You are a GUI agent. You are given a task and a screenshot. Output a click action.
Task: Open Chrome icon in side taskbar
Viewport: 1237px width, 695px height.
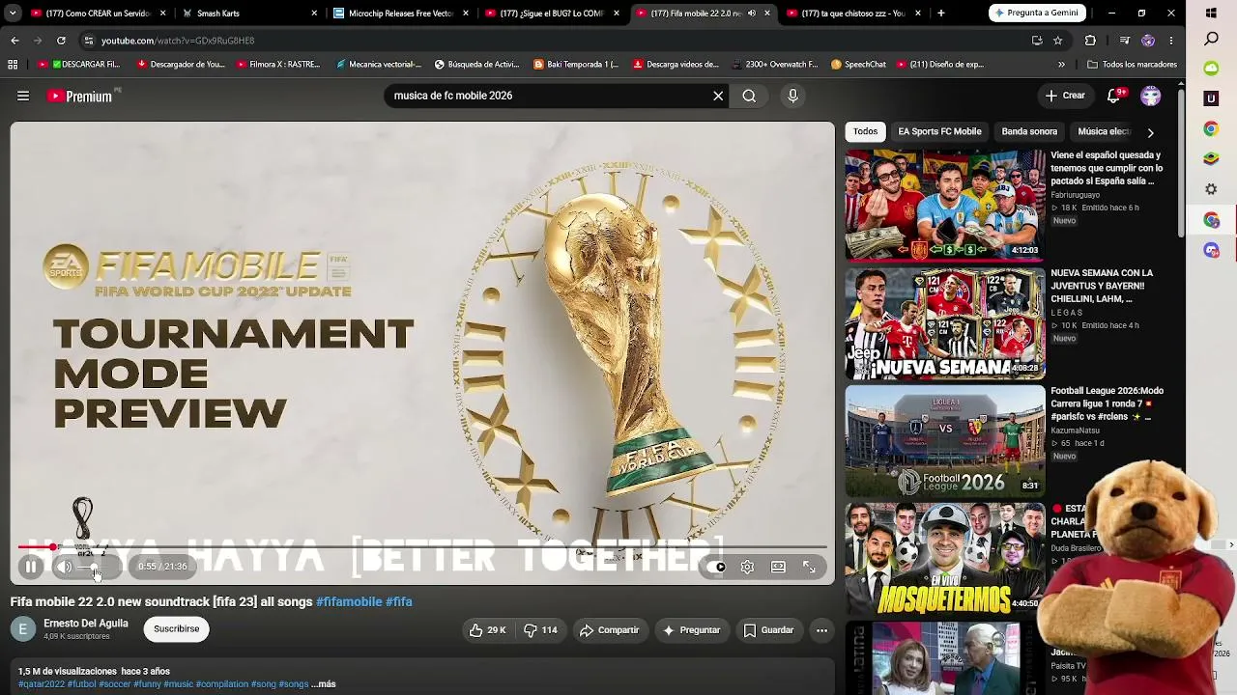point(1211,128)
